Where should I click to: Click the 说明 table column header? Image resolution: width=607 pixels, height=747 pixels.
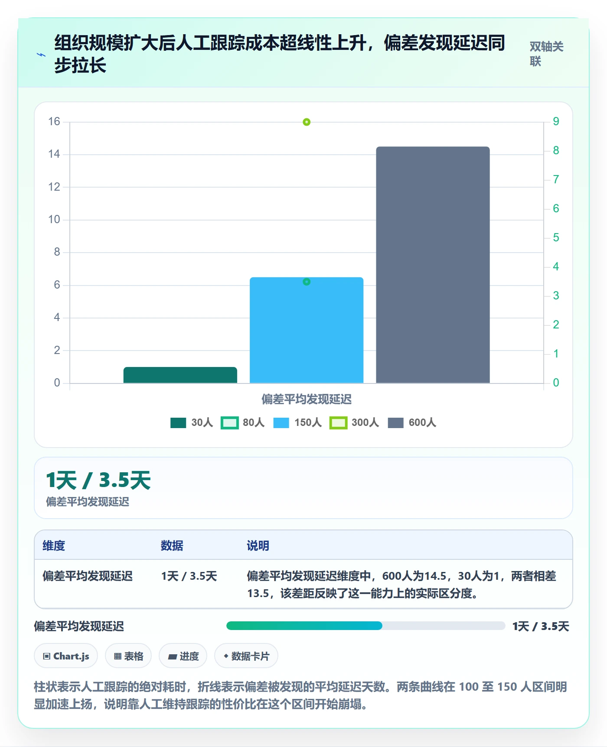[x=258, y=546]
